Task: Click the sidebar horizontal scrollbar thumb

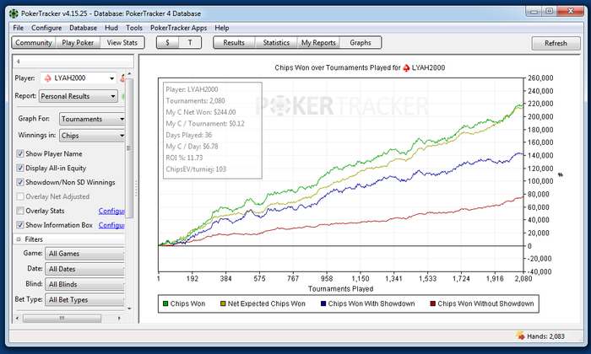Action: click(x=62, y=319)
